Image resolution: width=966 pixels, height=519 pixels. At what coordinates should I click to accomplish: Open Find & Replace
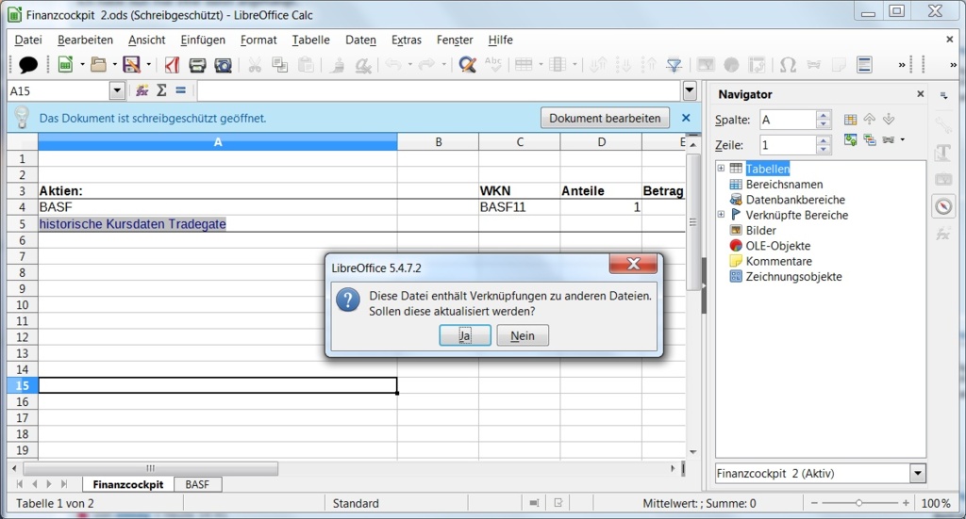468,64
